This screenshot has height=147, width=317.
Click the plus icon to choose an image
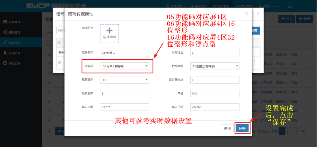109,31
